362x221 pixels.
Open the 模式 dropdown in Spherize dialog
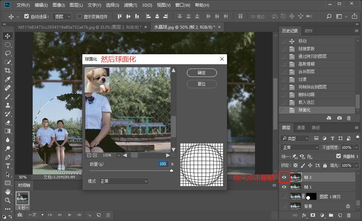tap(124, 181)
